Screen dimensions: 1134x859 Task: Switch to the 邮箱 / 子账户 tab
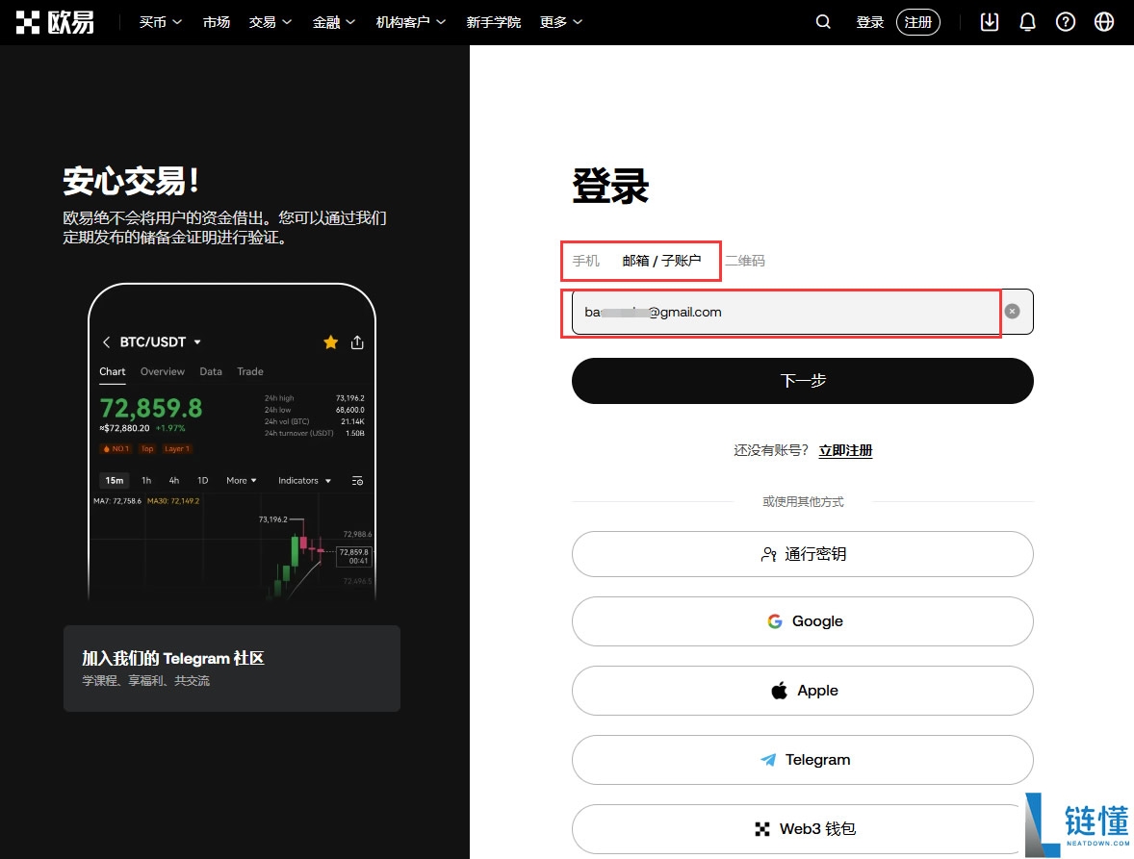coord(661,260)
